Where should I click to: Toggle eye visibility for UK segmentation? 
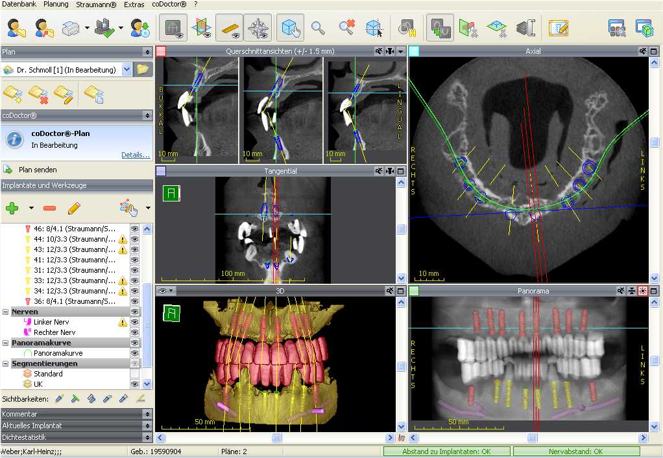pyautogui.click(x=134, y=384)
